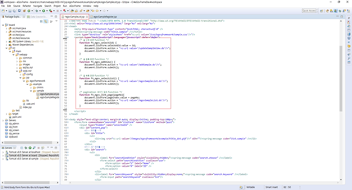The height and width of the screenshot is (190, 352).
Task: Open the Refactor menu
Action: tap(27, 6)
